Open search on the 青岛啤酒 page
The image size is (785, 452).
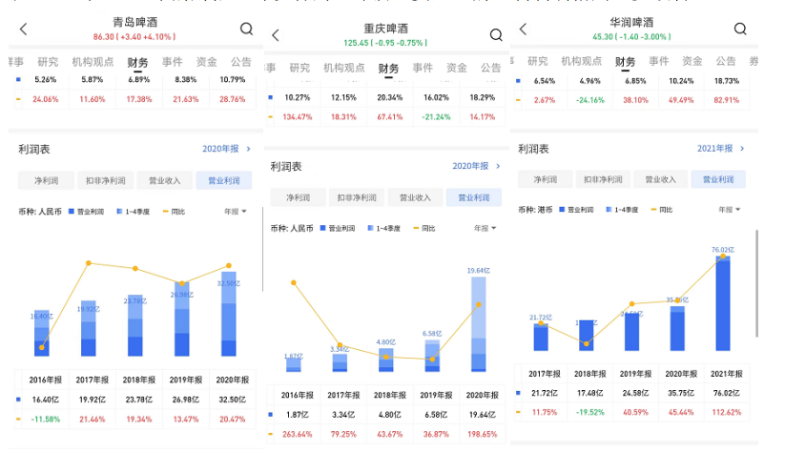tap(246, 29)
